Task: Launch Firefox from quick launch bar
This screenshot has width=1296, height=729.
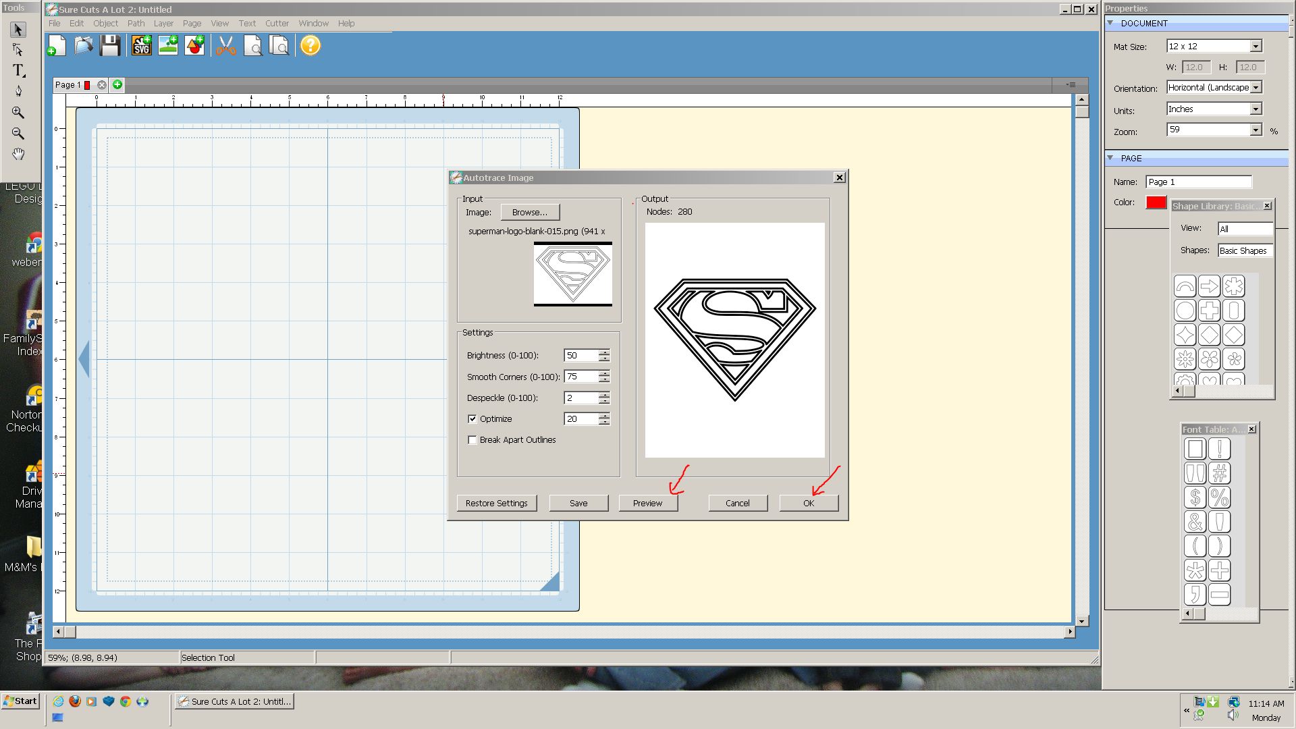Action: [x=75, y=701]
